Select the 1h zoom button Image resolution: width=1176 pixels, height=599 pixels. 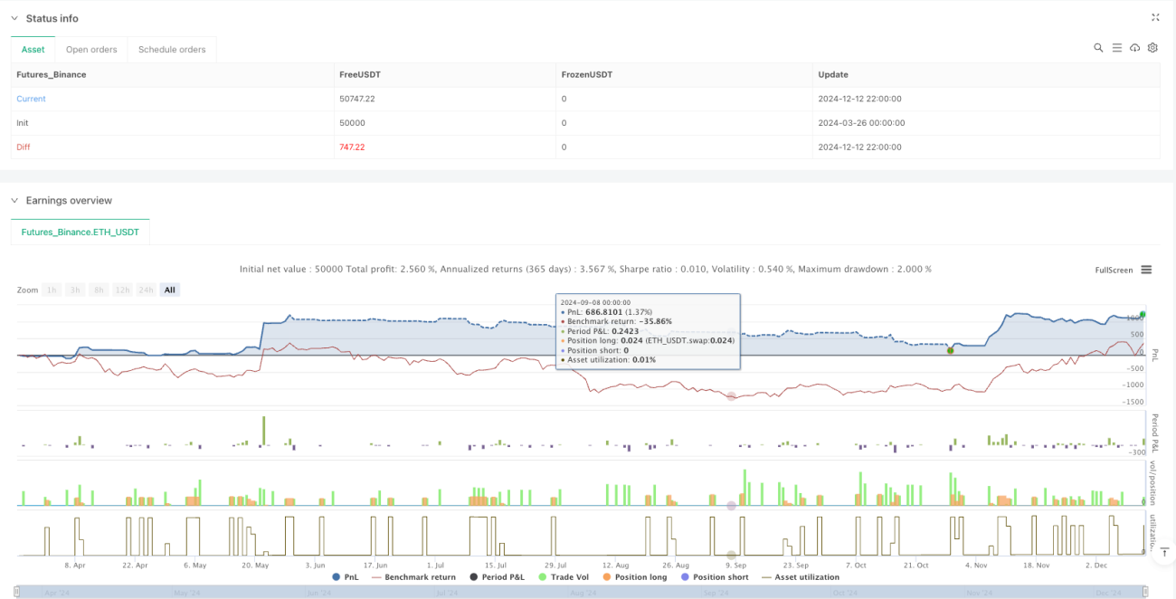(52, 290)
